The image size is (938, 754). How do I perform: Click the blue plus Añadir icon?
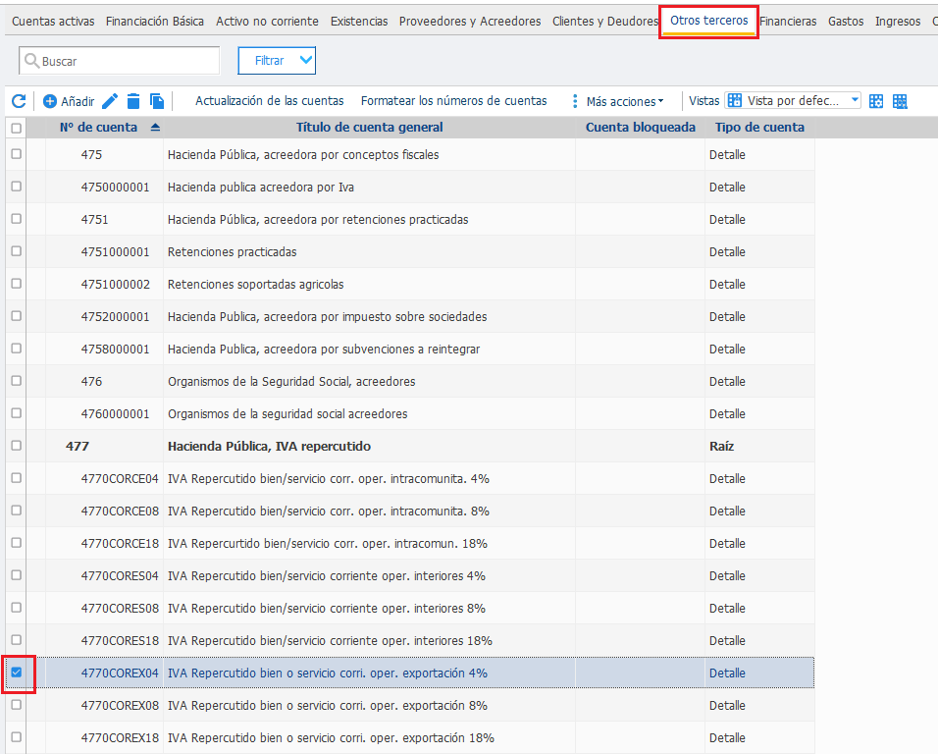[50, 102]
